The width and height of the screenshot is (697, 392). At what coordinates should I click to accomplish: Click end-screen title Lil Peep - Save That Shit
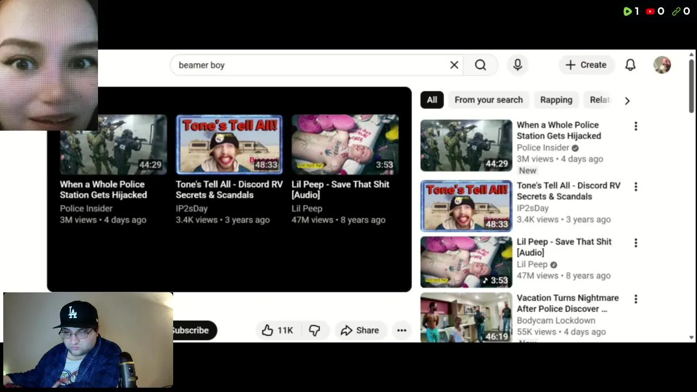tap(340, 189)
